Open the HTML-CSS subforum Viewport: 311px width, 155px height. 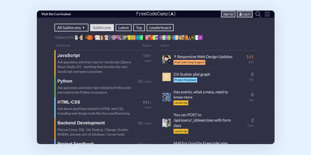tap(69, 102)
